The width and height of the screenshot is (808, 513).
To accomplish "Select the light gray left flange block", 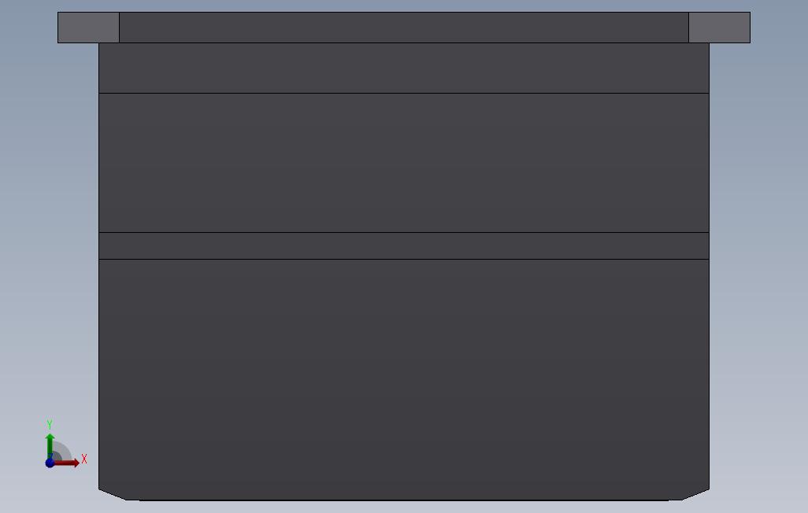I will (x=89, y=28).
